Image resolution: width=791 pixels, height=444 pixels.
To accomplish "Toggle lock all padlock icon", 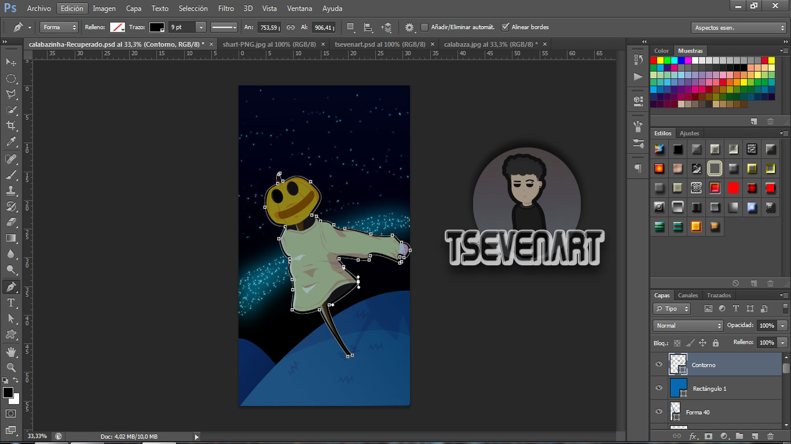I will [x=716, y=343].
